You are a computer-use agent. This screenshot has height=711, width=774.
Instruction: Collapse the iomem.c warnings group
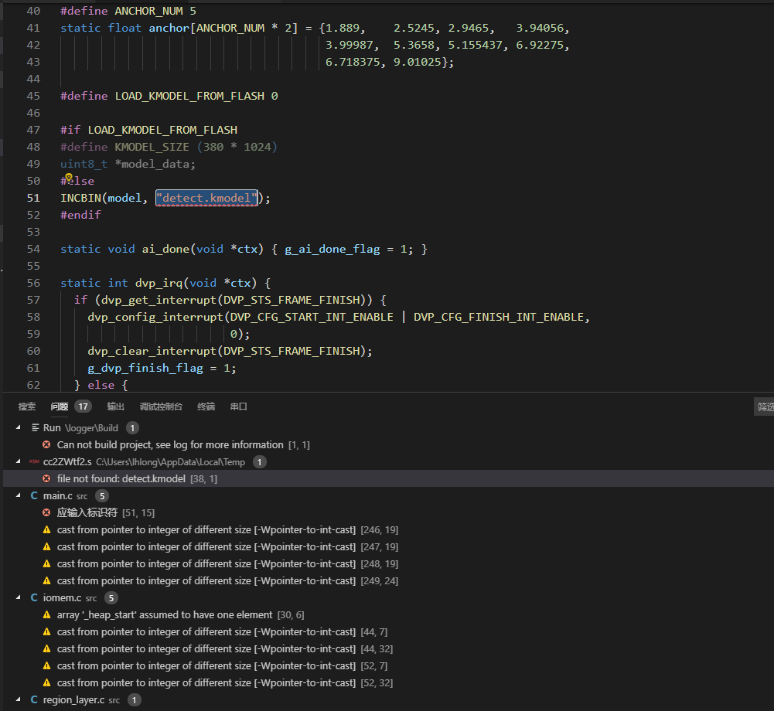(17, 597)
